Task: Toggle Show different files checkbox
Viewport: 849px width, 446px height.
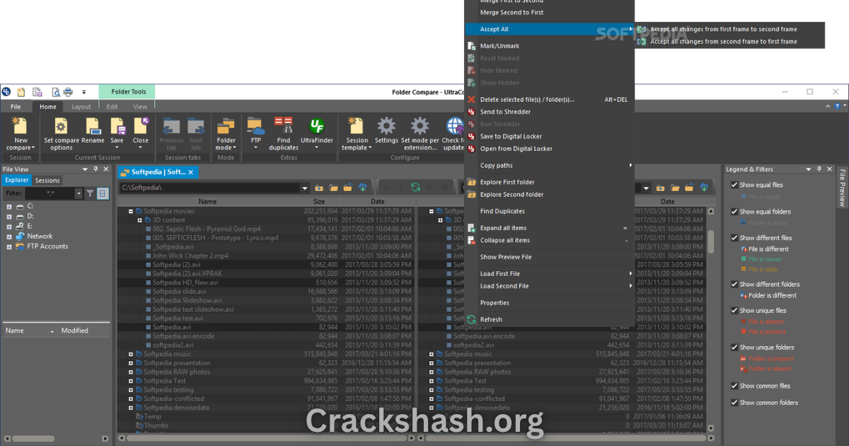Action: click(734, 238)
